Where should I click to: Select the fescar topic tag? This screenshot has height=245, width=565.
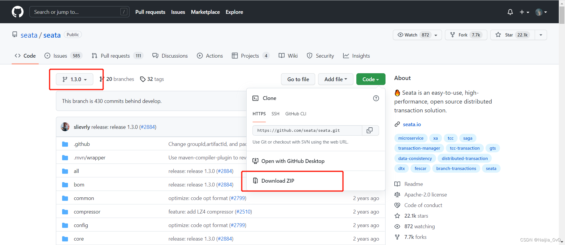[x=421, y=169]
